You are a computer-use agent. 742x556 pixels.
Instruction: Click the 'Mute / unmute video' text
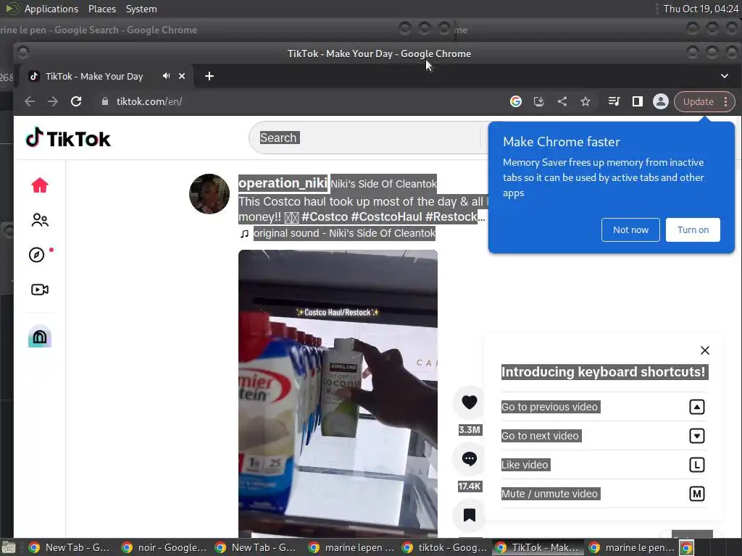tap(551, 494)
